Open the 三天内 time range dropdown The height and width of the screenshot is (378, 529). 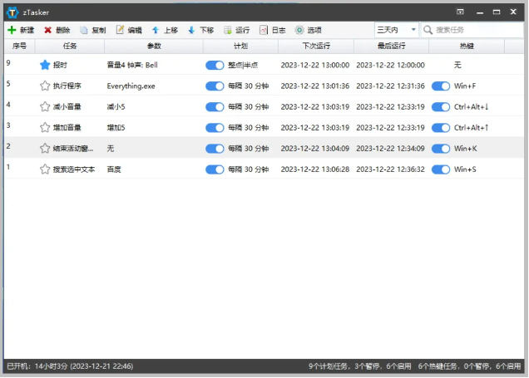(x=397, y=30)
